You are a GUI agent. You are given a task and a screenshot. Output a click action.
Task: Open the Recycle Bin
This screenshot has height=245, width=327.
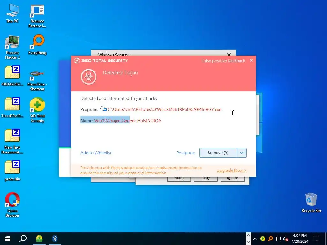pos(311,203)
